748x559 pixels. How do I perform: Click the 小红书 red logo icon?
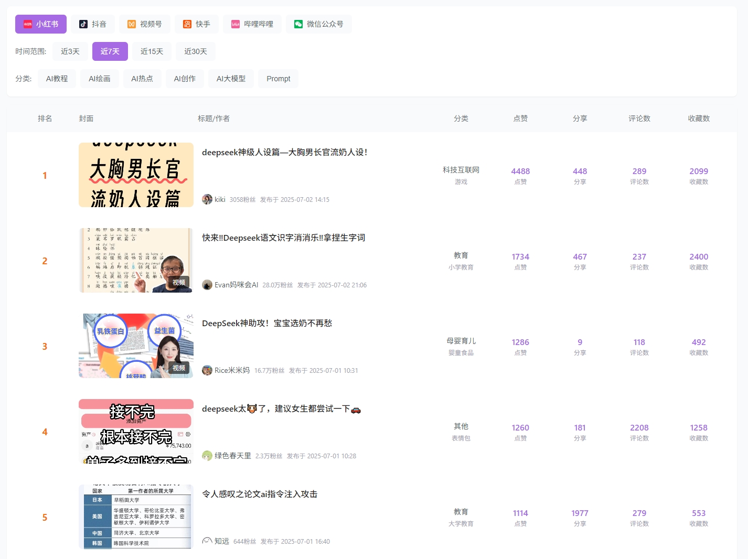pyautogui.click(x=28, y=24)
